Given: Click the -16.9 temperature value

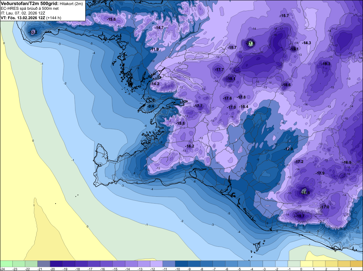Looking at the screenshot, I should tap(347, 163).
